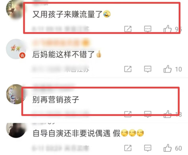Like the comment with 60 likes
188x155 pixels.
pos(168,148)
